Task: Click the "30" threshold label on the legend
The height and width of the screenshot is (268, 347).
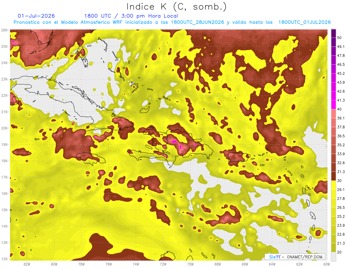Action: tap(340, 181)
